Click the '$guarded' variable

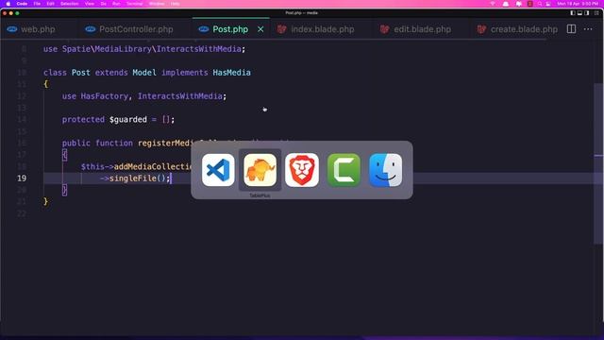(x=128, y=120)
